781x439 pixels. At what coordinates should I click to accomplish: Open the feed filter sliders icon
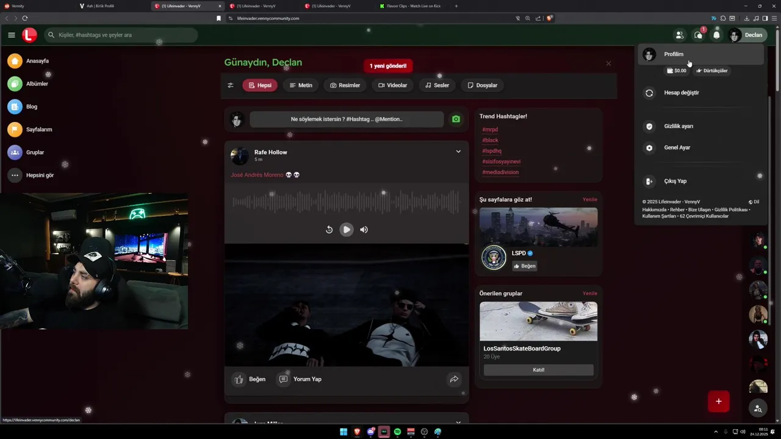(231, 85)
